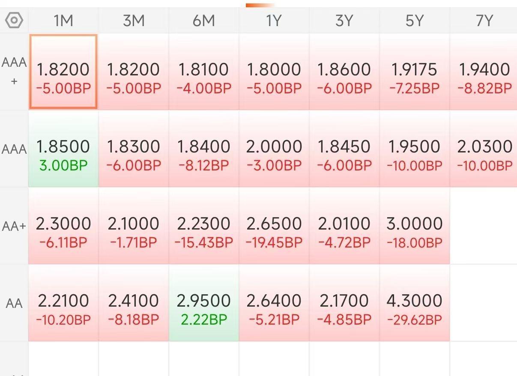Click the AA 5Y cell showing 4.3000
517x376 pixels.
[x=414, y=303]
